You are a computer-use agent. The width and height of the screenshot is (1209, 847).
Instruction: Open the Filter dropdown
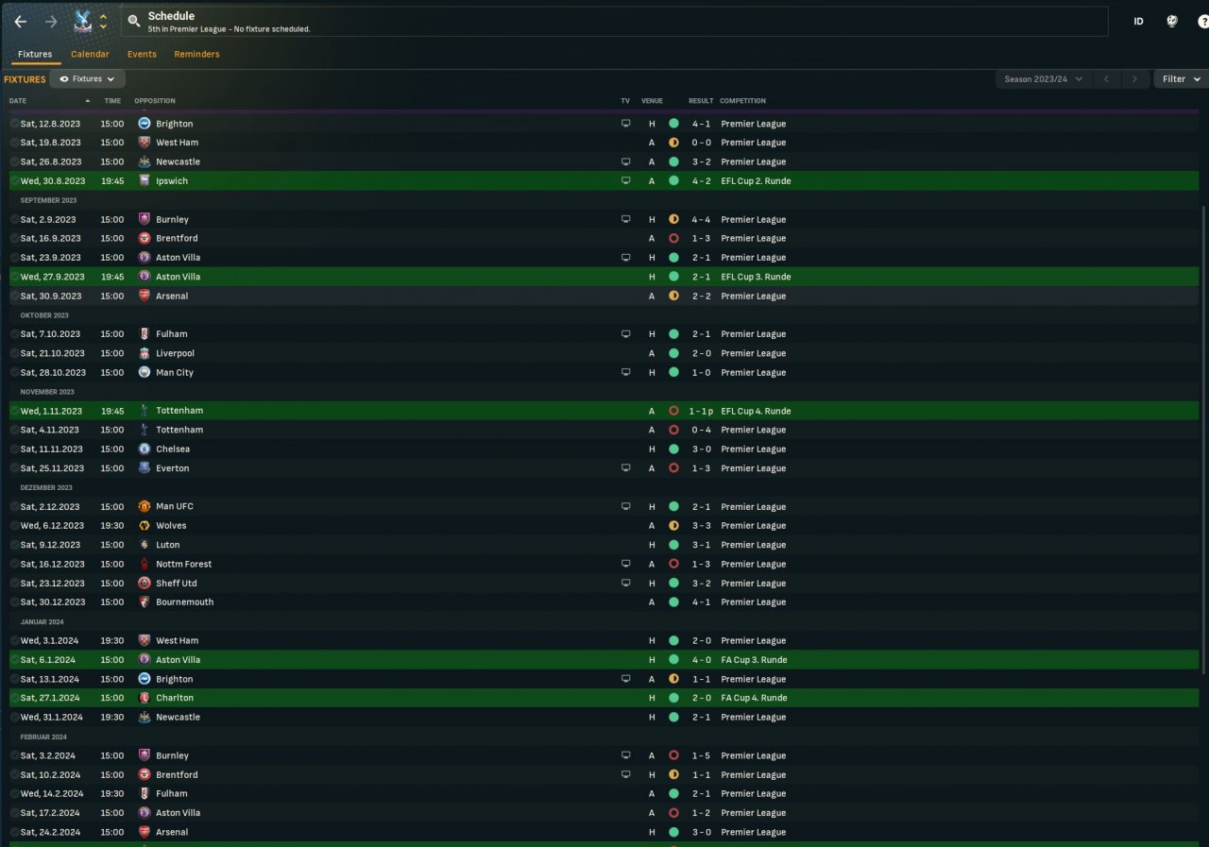[1181, 79]
